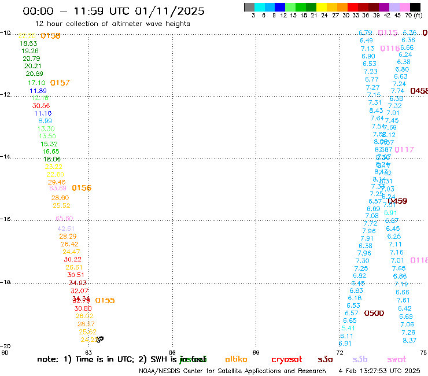The width and height of the screenshot is (428, 376).
Task: Click yellow wave height value 23.22
Action: coord(54,167)
